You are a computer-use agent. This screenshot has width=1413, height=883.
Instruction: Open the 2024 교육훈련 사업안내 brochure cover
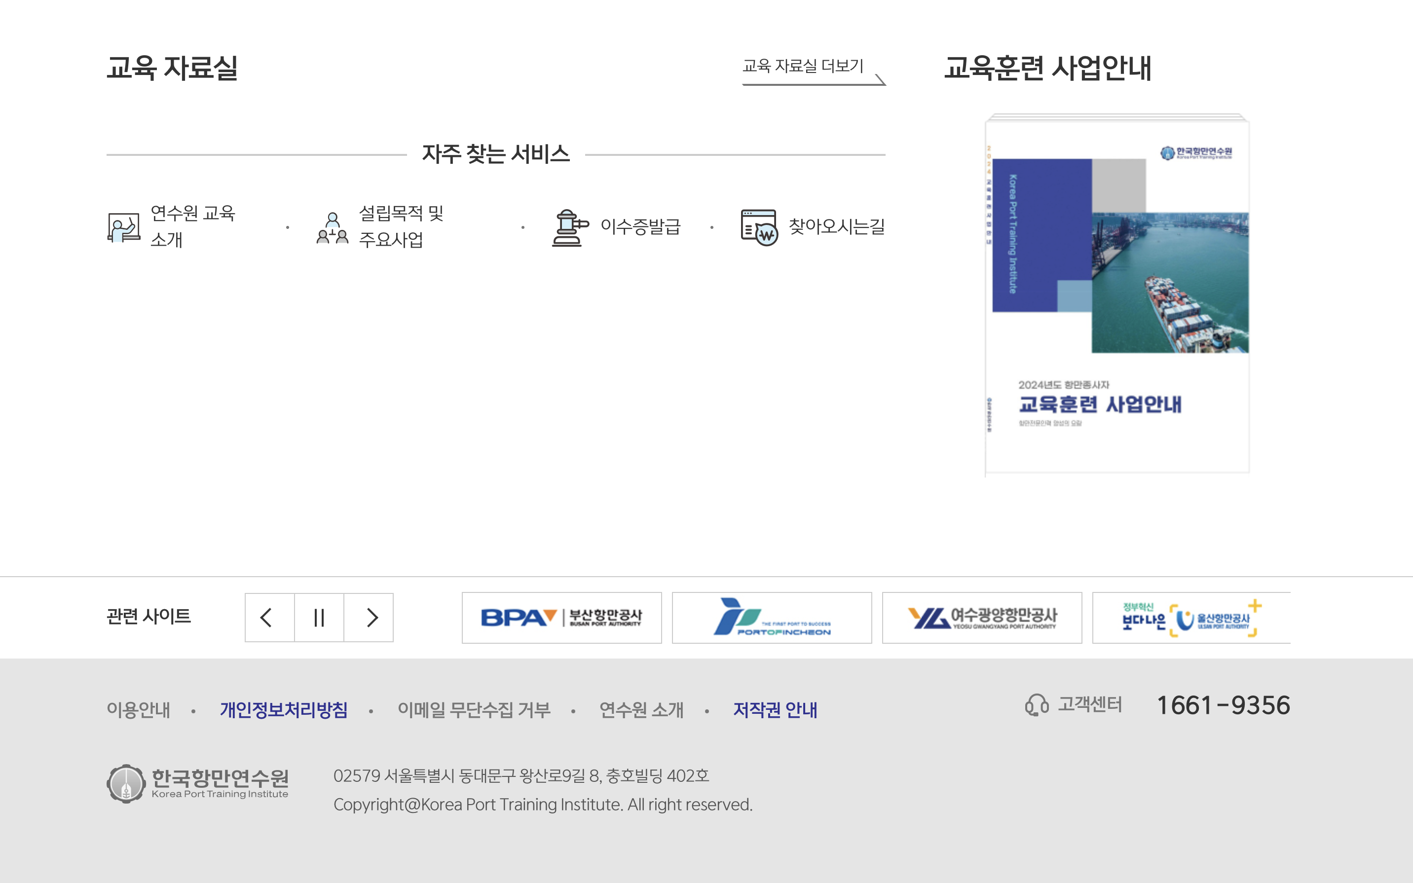1116,295
